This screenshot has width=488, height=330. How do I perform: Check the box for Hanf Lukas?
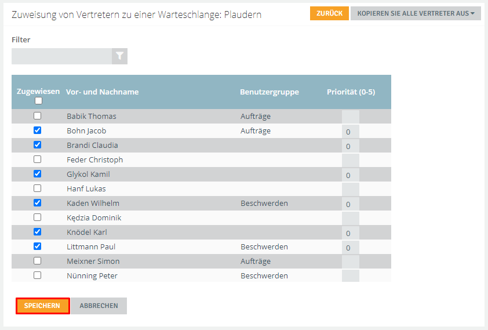pos(37,188)
